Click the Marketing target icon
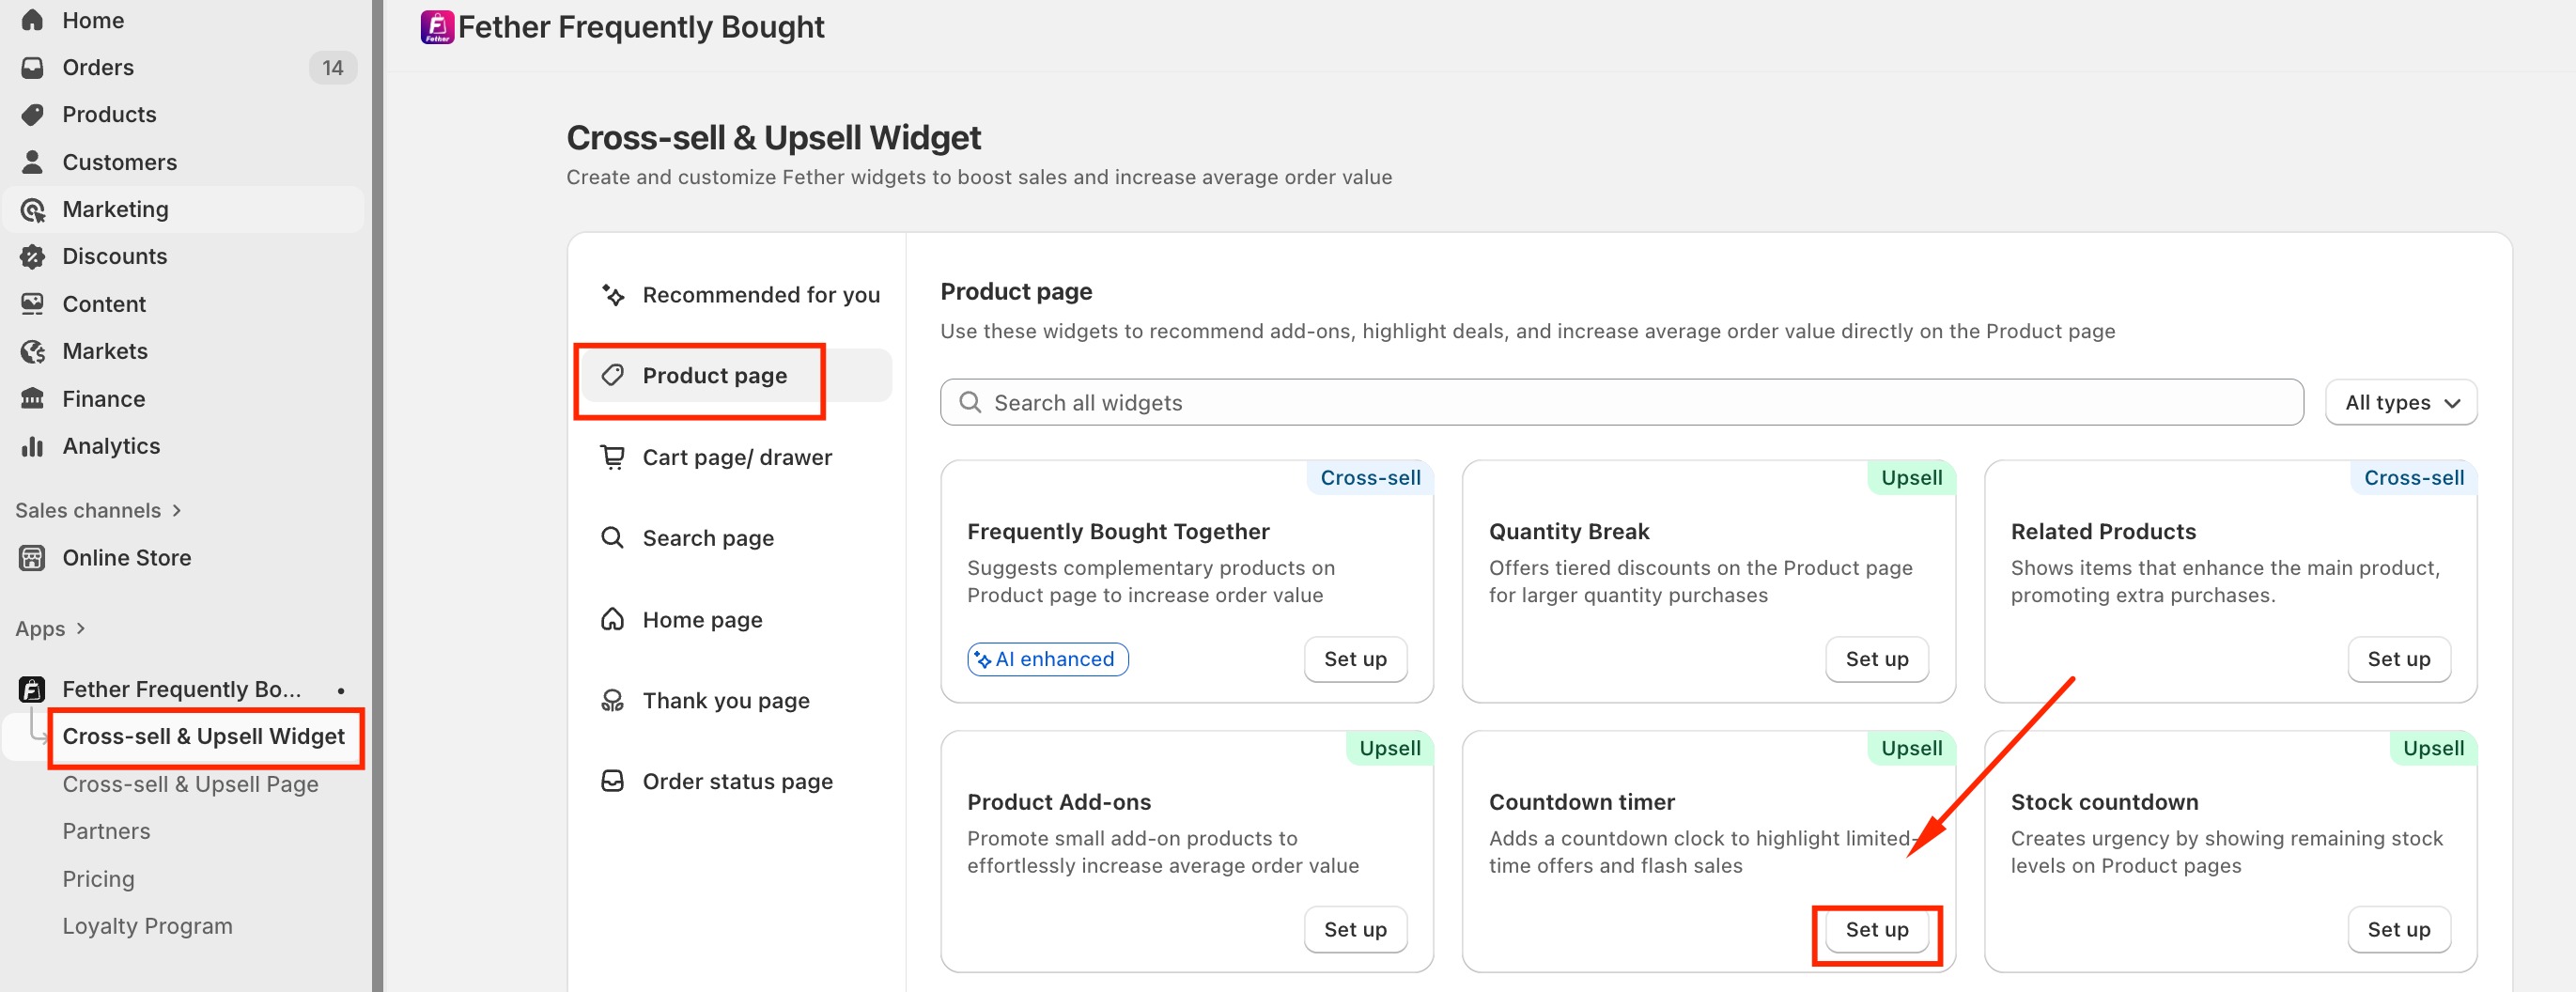This screenshot has height=992, width=2576. [32, 209]
